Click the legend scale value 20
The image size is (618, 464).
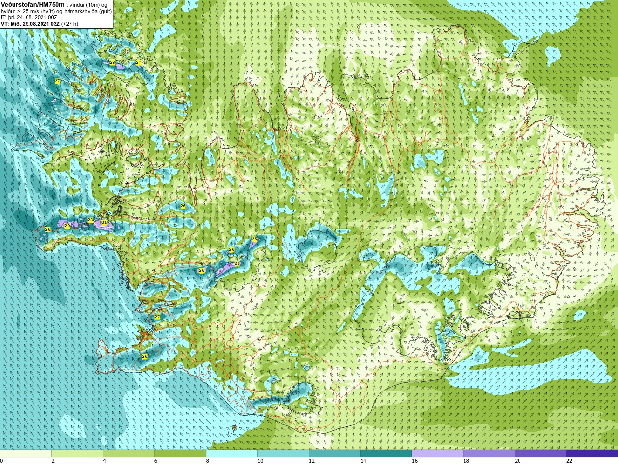pyautogui.click(x=518, y=461)
